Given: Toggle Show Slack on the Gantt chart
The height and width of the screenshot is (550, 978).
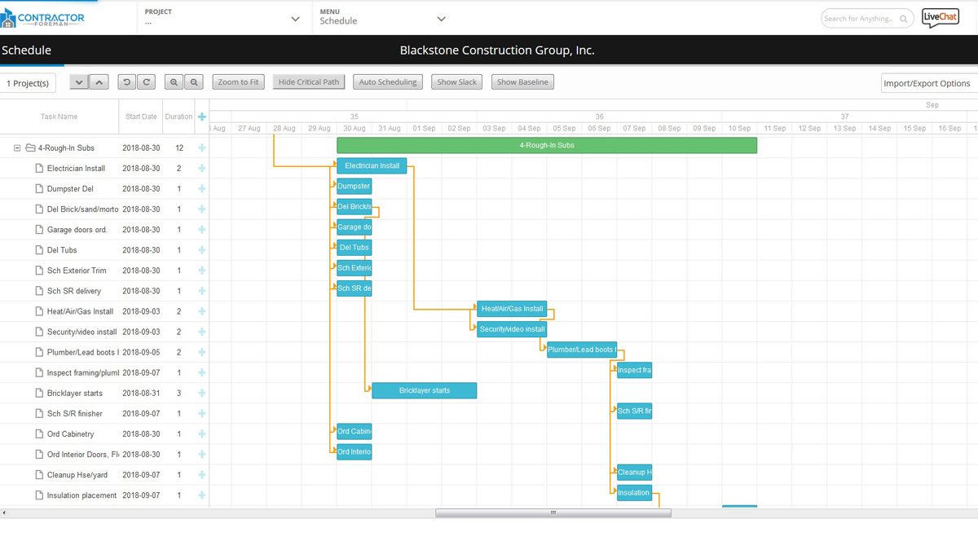Looking at the screenshot, I should coord(456,81).
